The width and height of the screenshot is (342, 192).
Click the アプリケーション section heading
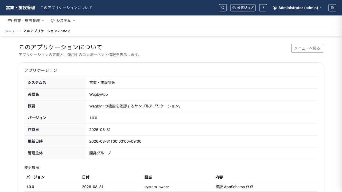click(41, 70)
